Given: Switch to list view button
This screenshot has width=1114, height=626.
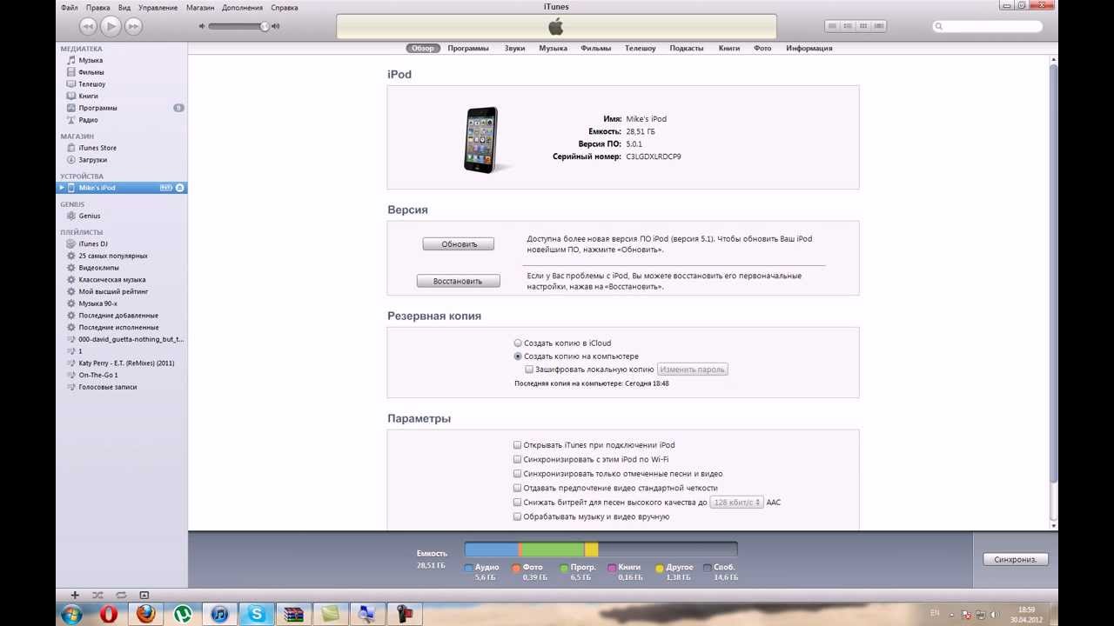Looking at the screenshot, I should (833, 27).
